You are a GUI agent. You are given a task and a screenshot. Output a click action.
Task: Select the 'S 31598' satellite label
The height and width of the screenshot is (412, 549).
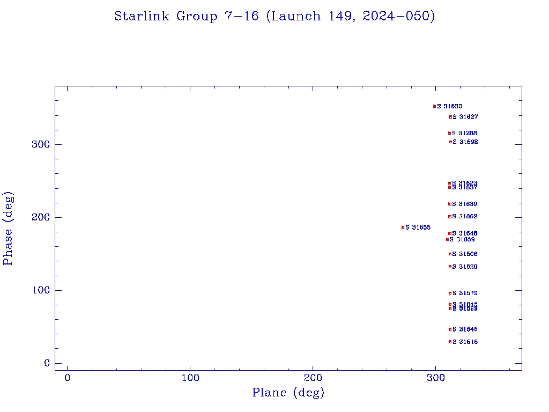[465, 142]
